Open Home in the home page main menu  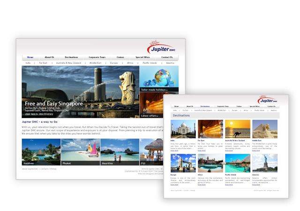pos(30,57)
